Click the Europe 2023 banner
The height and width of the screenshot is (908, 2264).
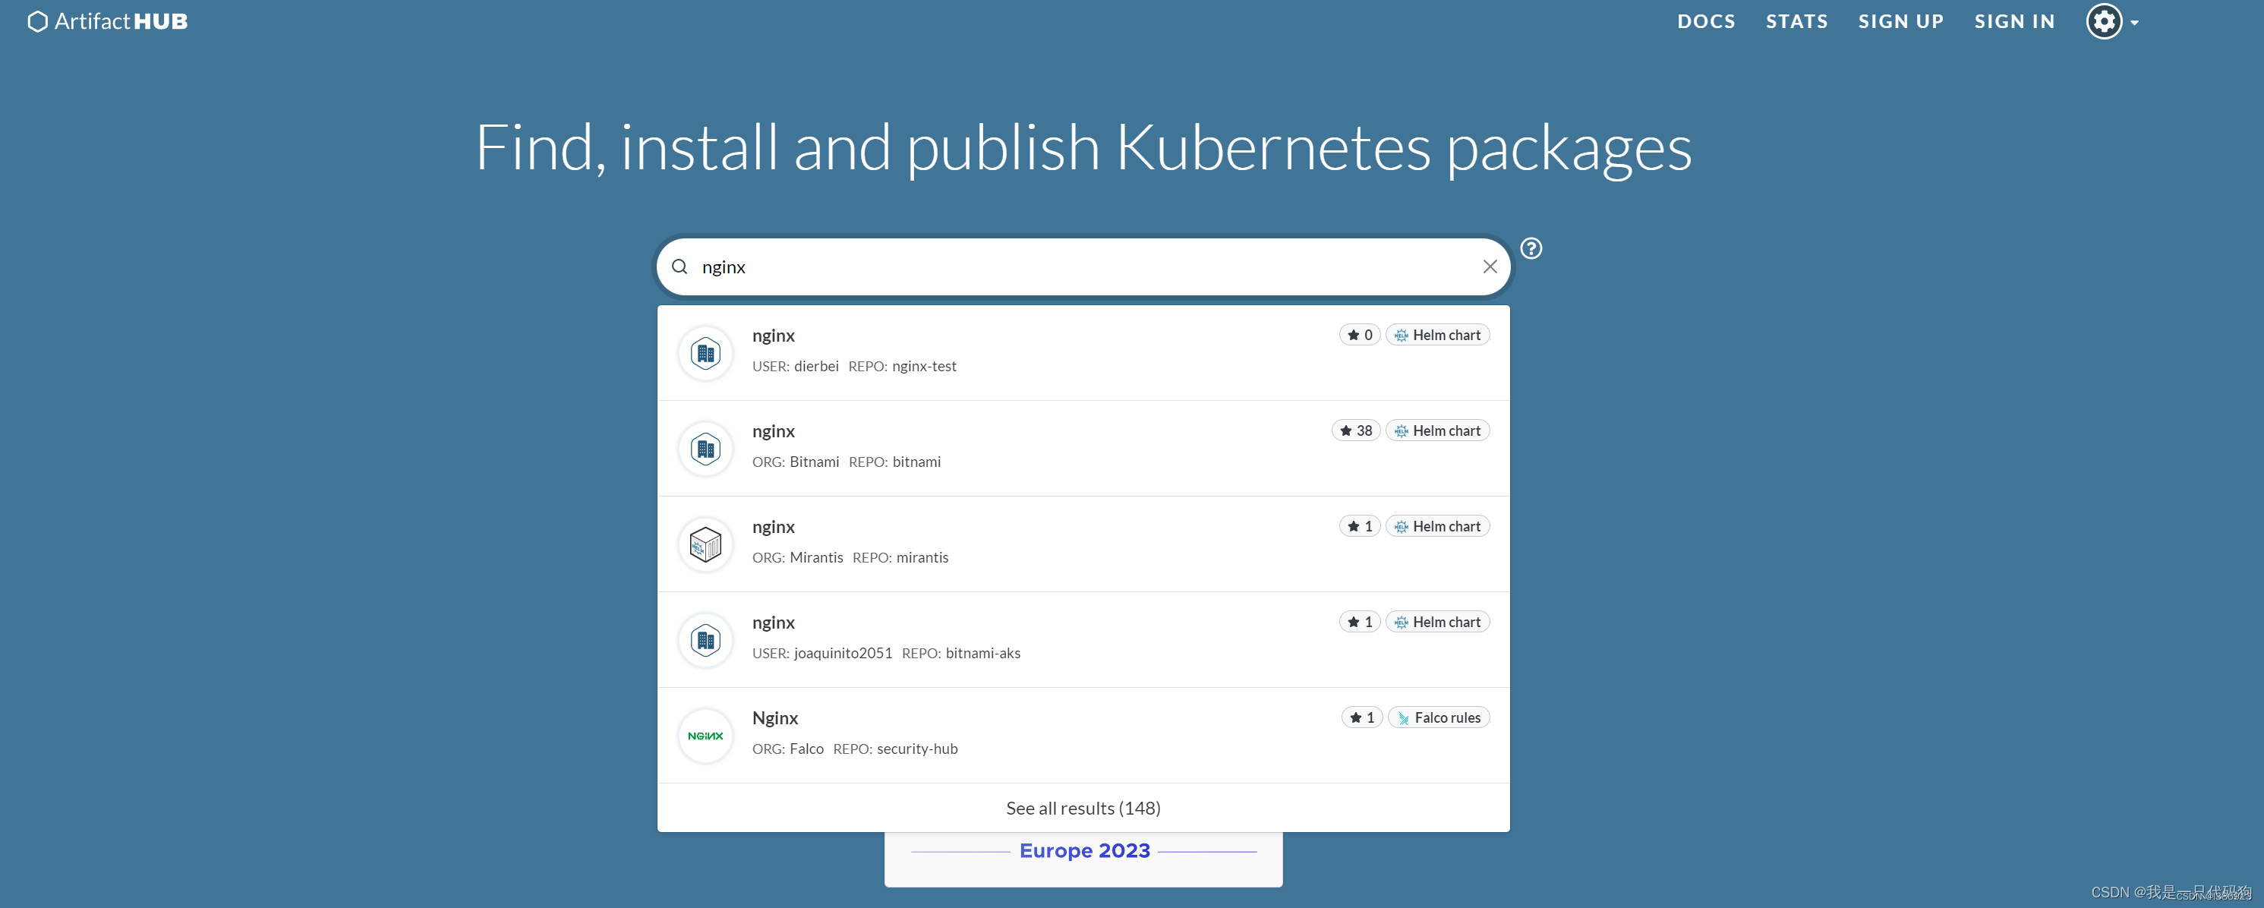coord(1083,859)
